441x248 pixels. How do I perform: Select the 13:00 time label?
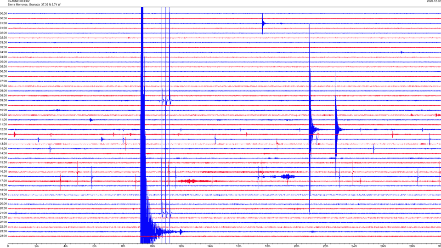pyautogui.click(x=3, y=139)
